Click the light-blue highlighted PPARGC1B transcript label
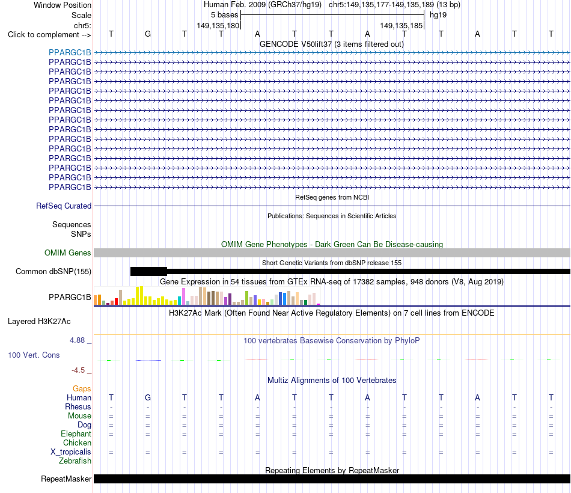 tap(70, 52)
